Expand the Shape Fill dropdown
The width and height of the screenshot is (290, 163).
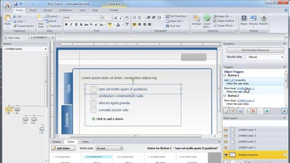pyautogui.click(x=231, y=16)
